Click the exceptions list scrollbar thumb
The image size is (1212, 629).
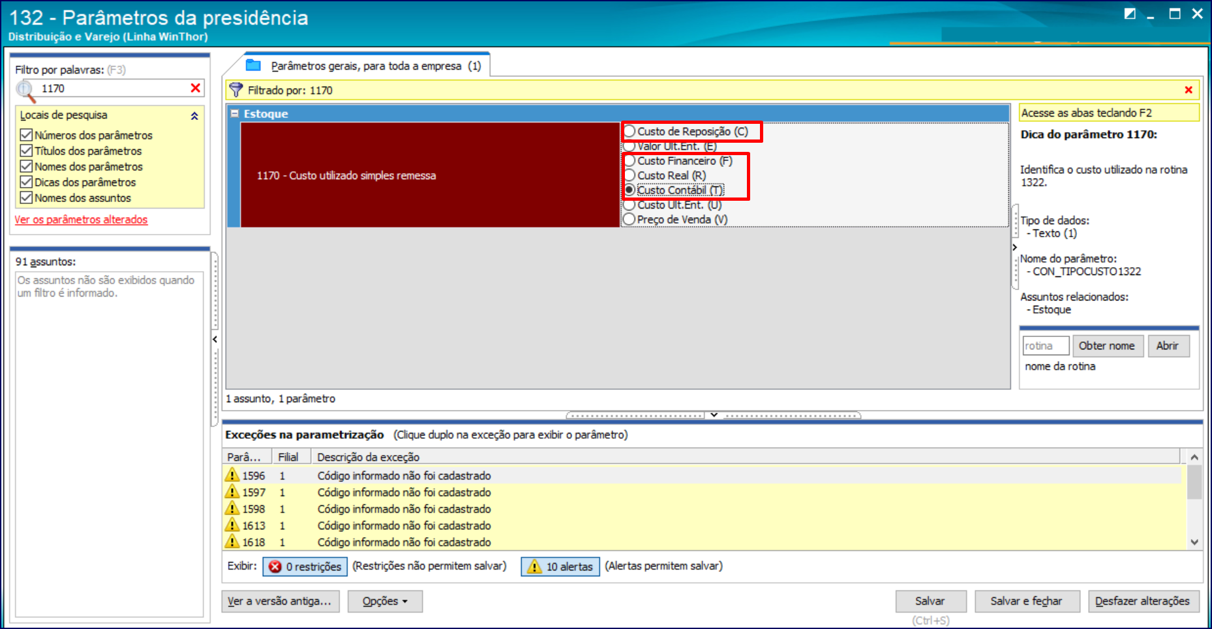point(1194,482)
